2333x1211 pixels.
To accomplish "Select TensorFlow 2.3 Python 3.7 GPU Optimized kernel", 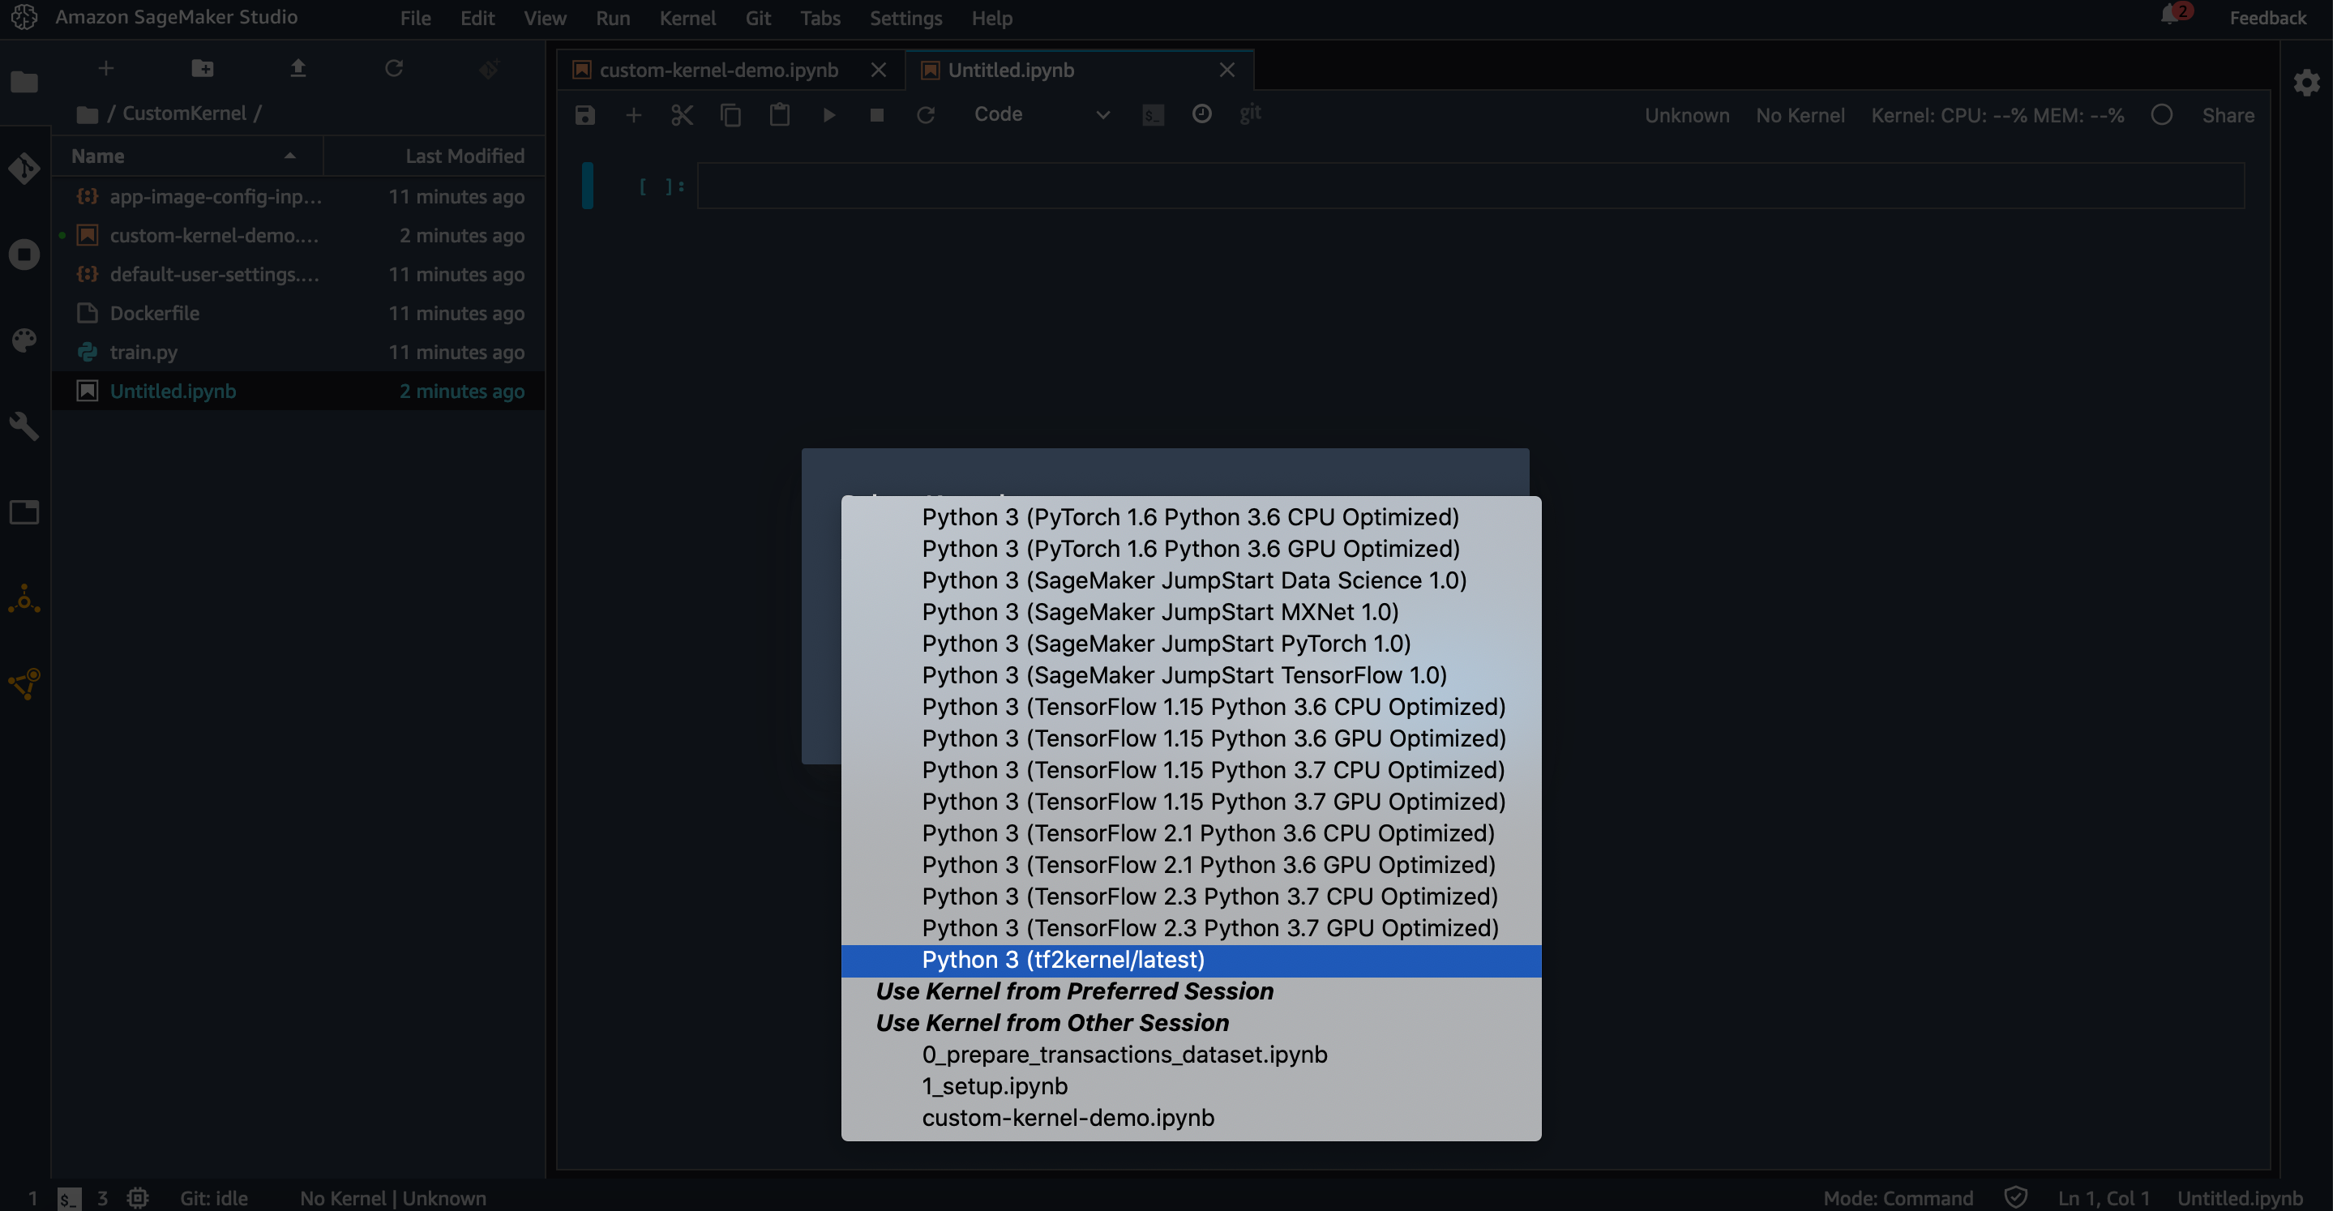I will pyautogui.click(x=1191, y=928).
